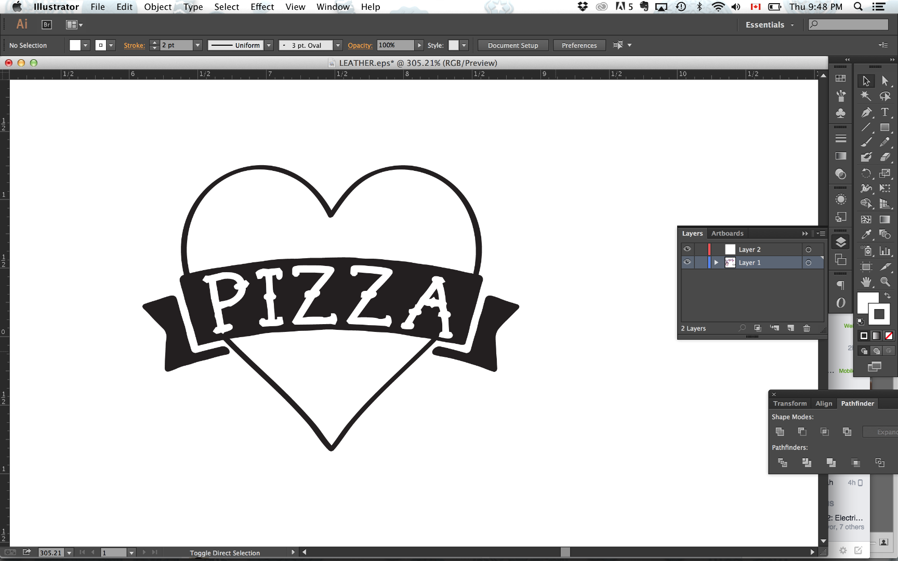Select the Mesh tool
Image resolution: width=898 pixels, height=561 pixels.
pos(866,219)
